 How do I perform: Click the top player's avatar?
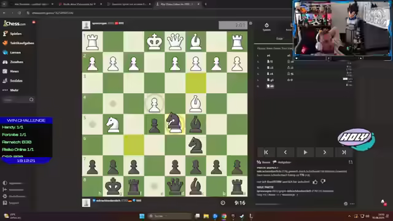click(86, 25)
